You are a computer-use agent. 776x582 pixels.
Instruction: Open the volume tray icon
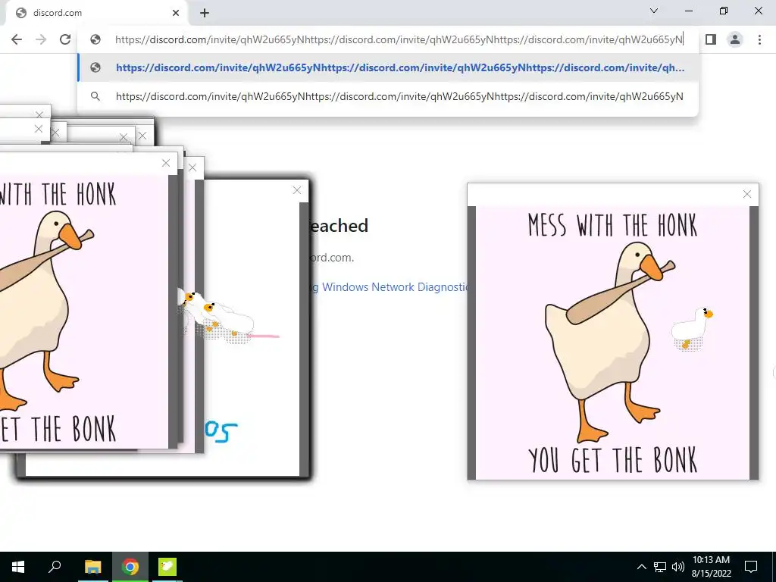[x=678, y=567]
